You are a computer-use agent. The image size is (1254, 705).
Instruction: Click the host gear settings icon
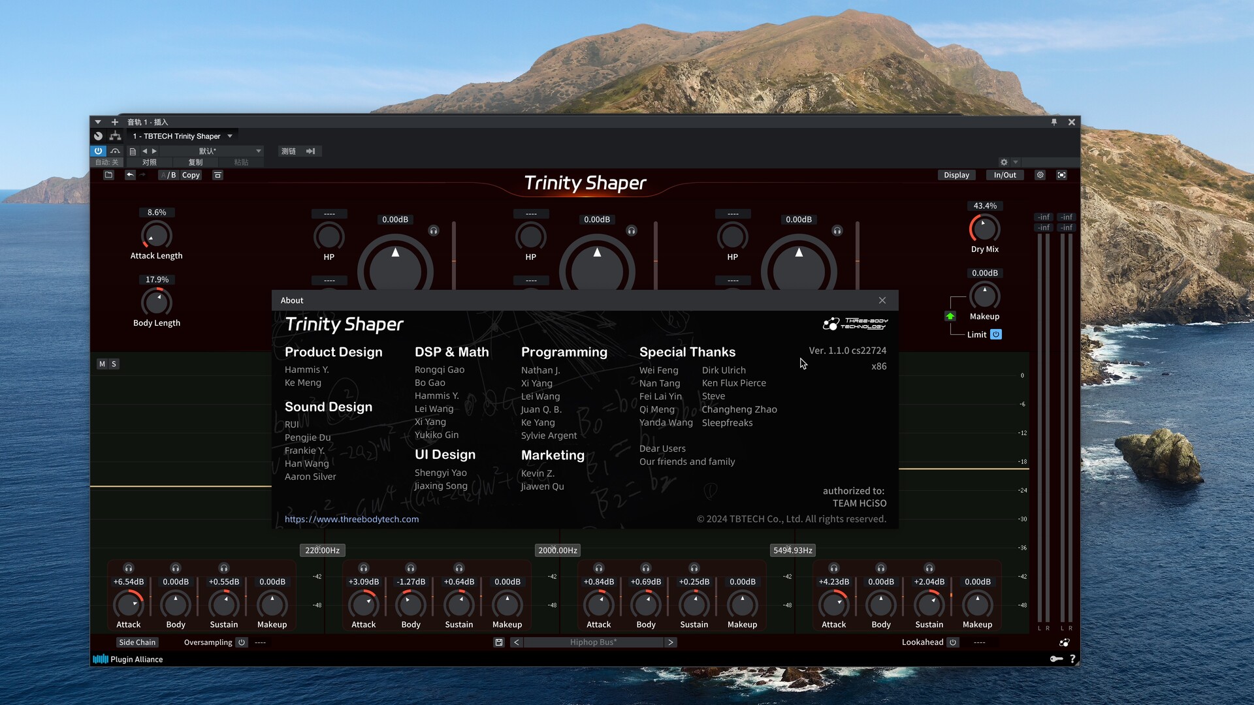coord(1004,162)
